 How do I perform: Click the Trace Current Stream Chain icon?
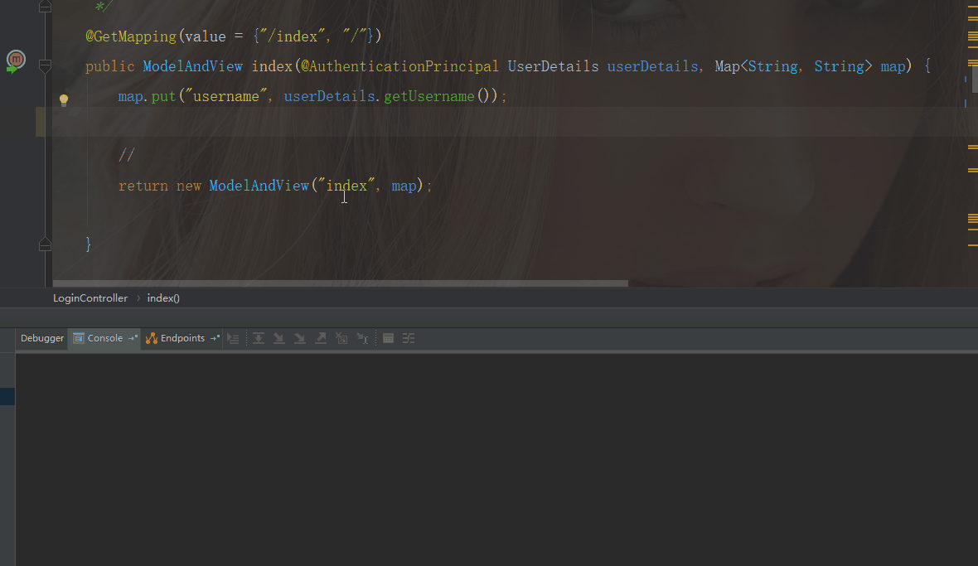(409, 338)
